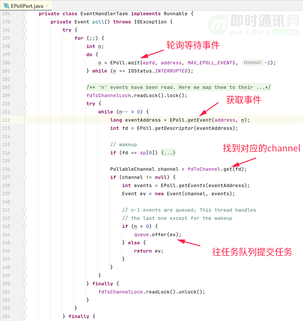Click the fdToChannel field on line 236
This screenshot has width=303, height=321.
pyautogui.click(x=204, y=169)
